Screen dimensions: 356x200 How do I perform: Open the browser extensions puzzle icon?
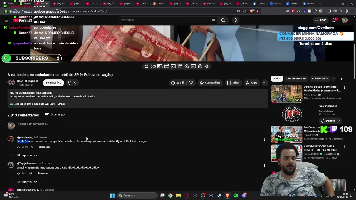coord(315,11)
